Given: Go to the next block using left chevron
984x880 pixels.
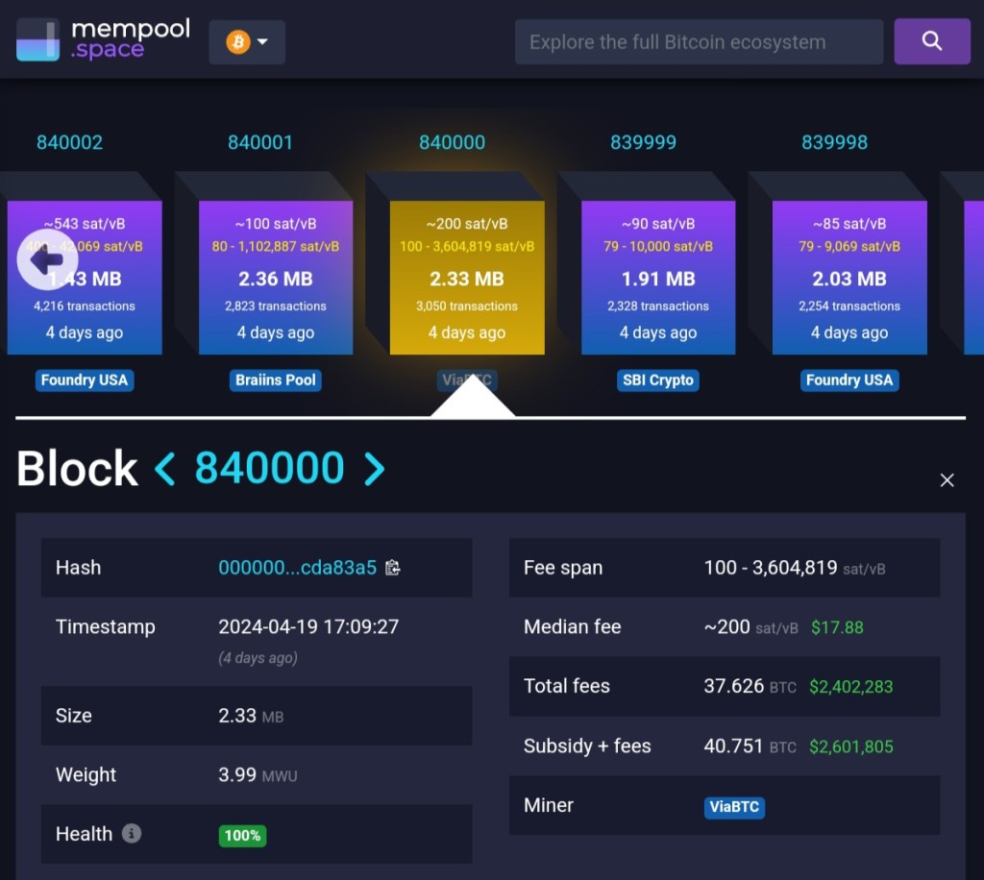Looking at the screenshot, I should (x=165, y=469).
